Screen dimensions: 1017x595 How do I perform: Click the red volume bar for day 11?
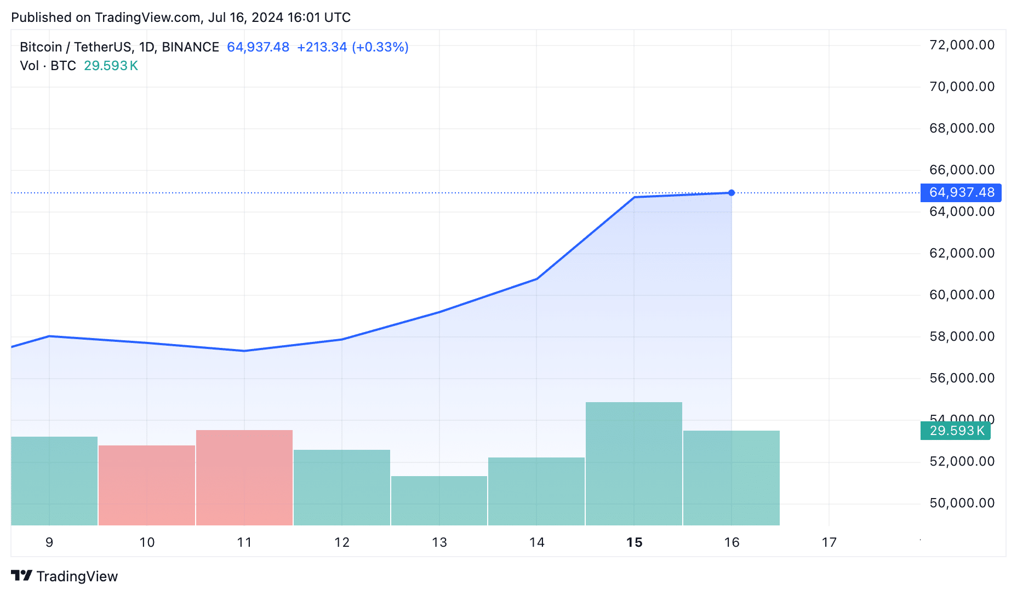pyautogui.click(x=244, y=478)
